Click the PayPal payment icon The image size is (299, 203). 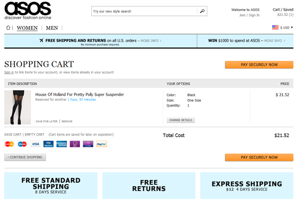pyautogui.click(x=101, y=144)
